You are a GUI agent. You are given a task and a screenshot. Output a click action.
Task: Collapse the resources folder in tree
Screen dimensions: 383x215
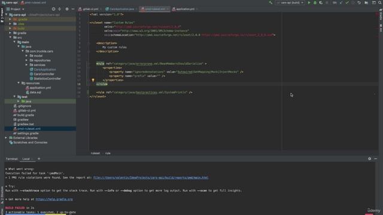[19, 83]
